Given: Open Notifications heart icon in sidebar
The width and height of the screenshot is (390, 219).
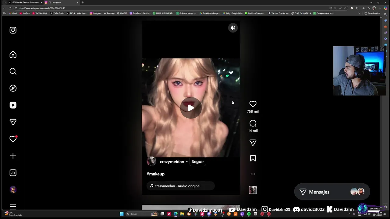Looking at the screenshot, I should click(13, 139).
